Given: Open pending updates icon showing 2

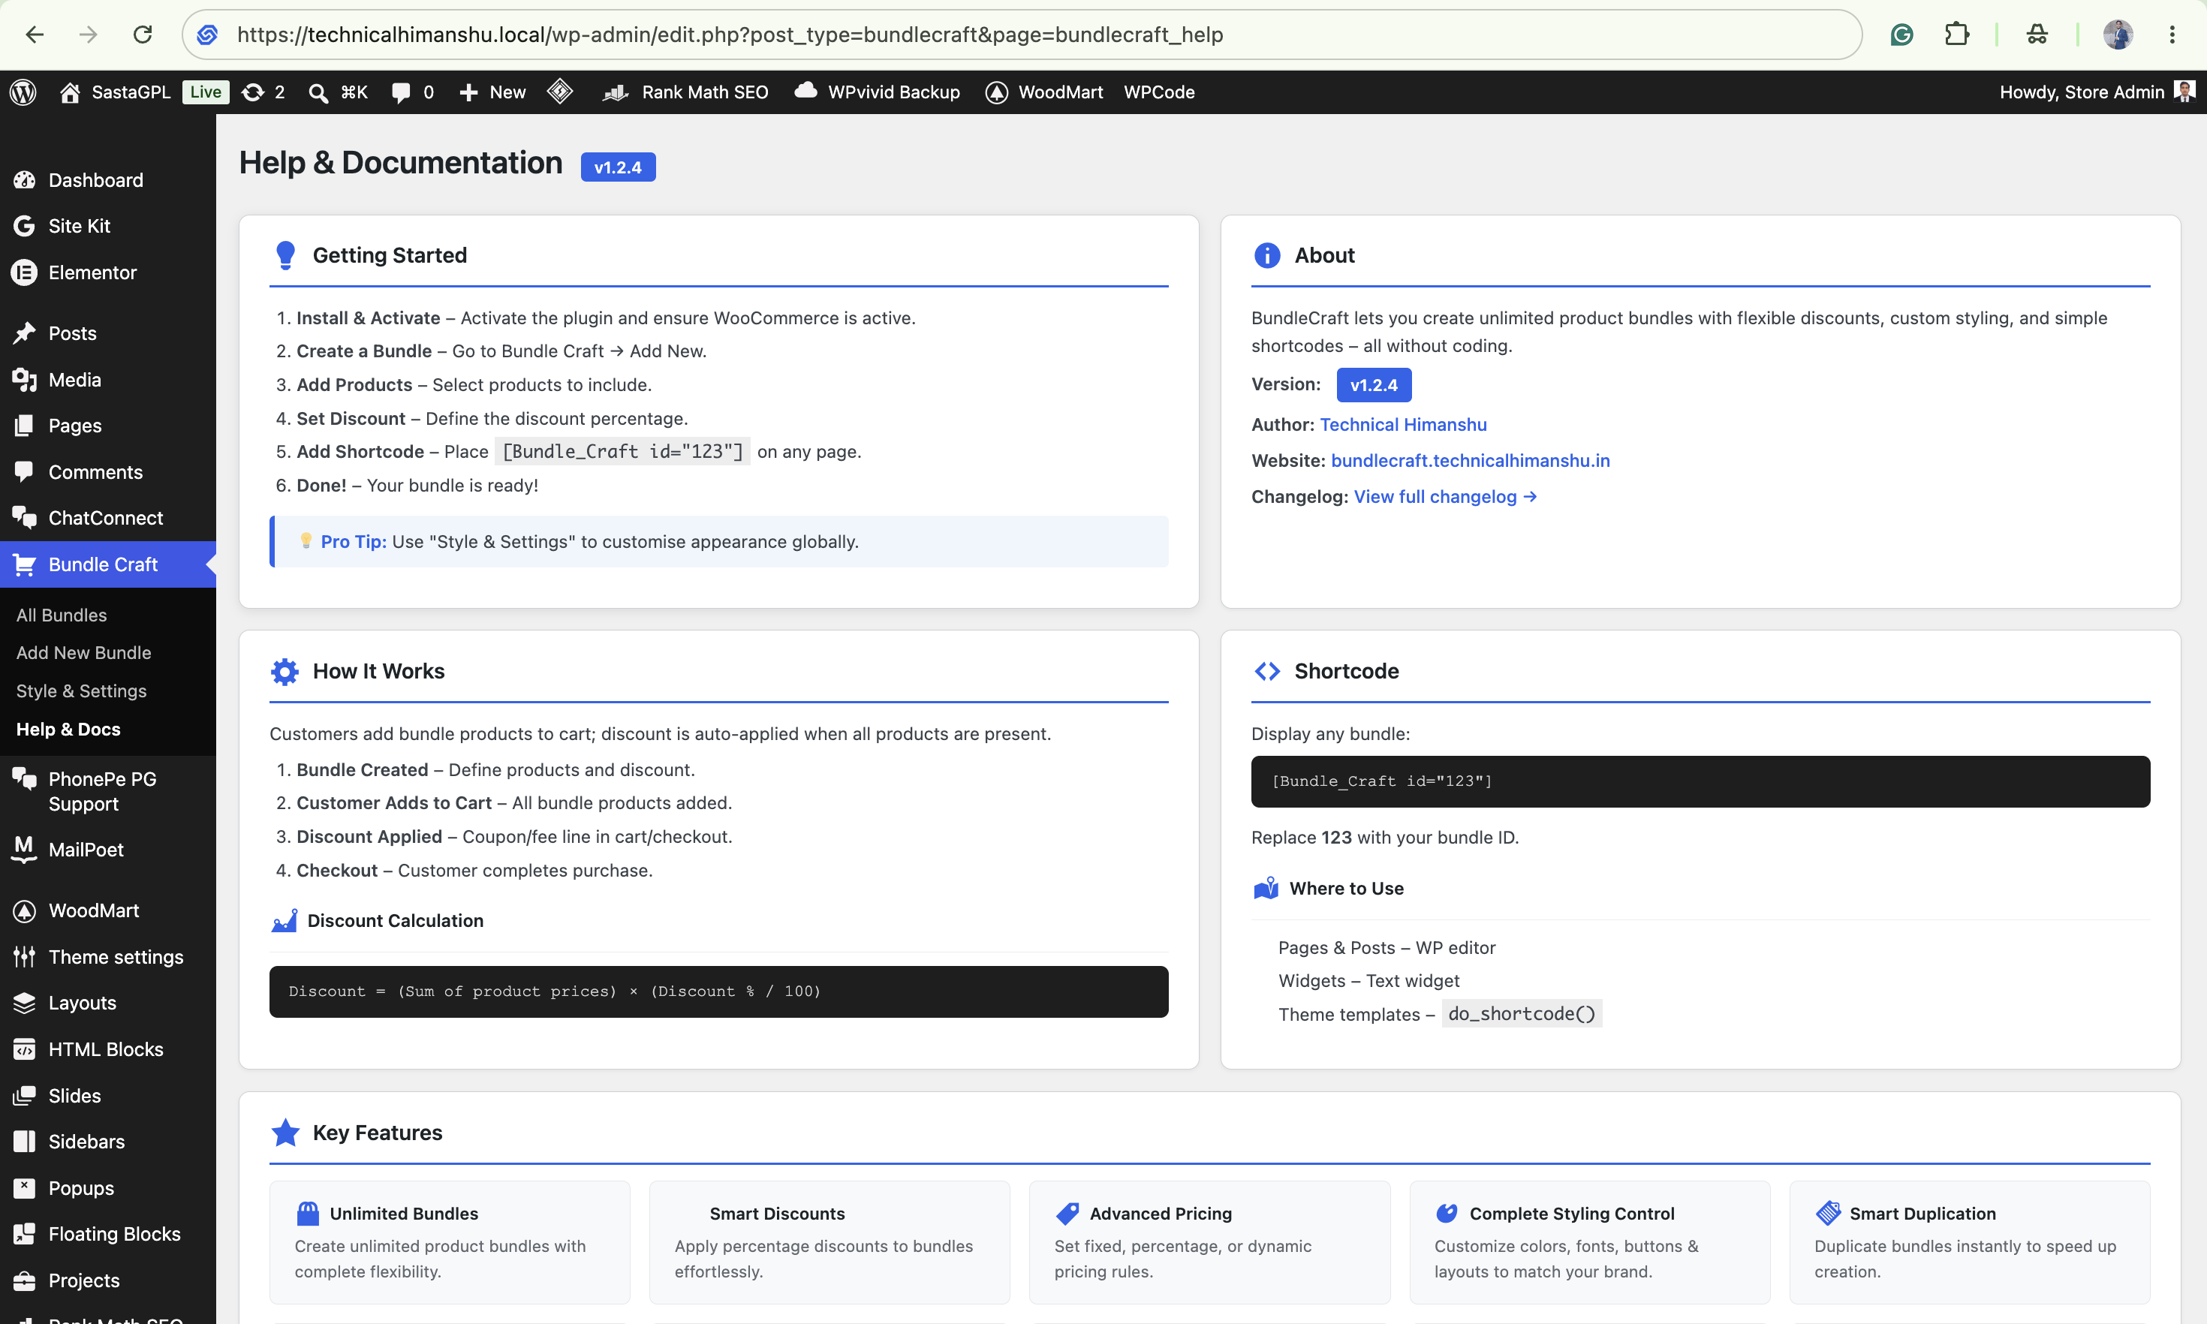Looking at the screenshot, I should click(x=264, y=92).
